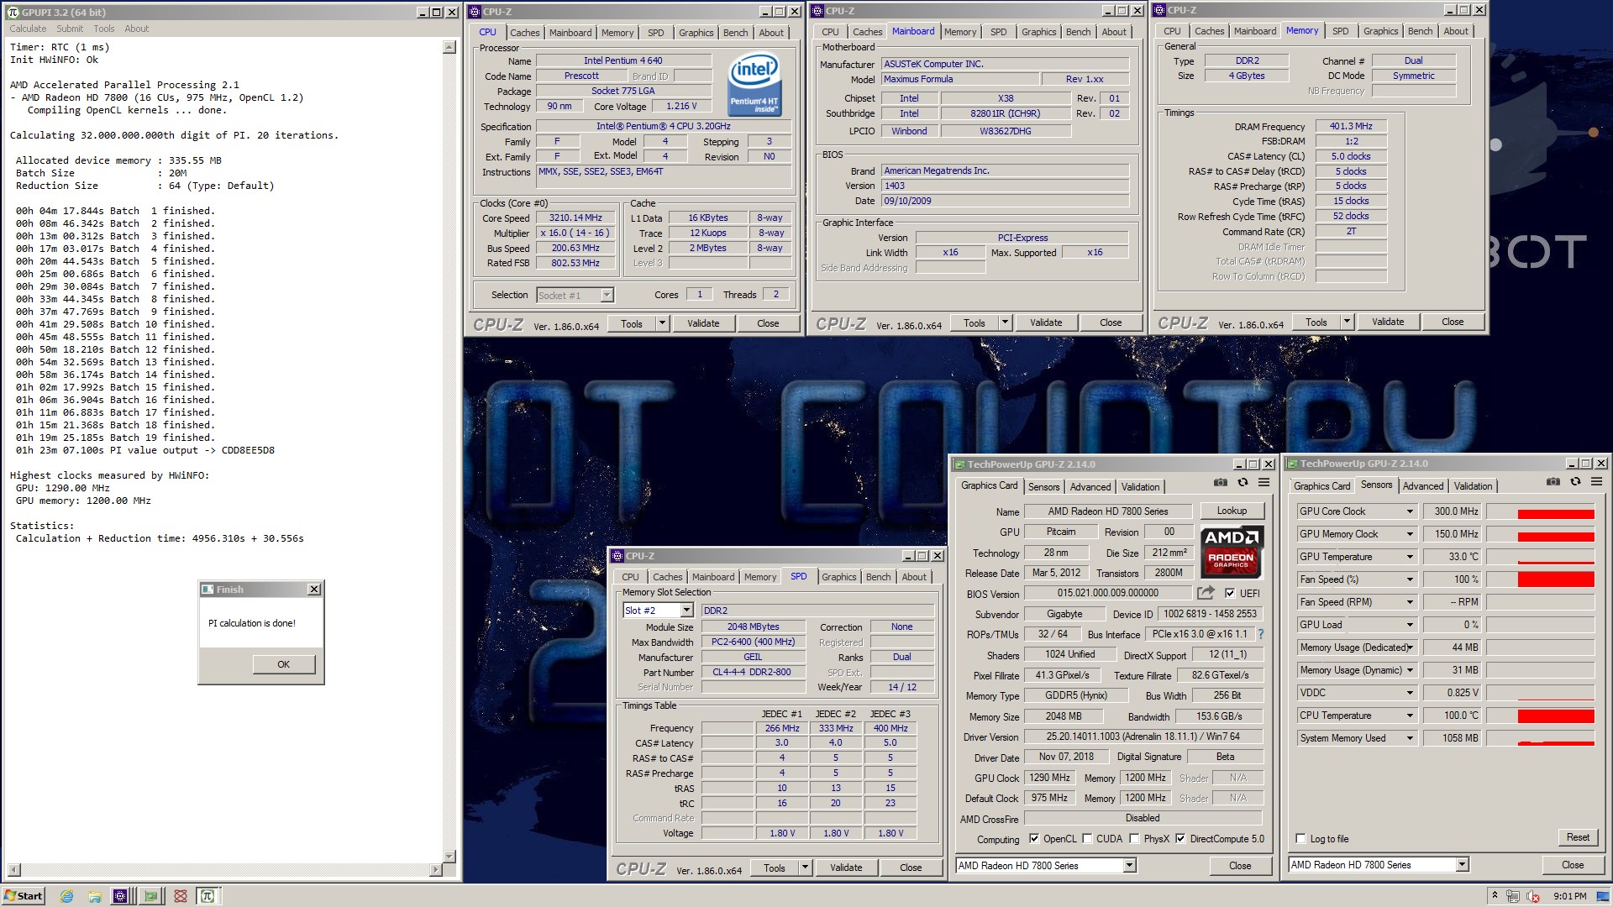Click the CPU-Z SPD window title bar icon

617,556
